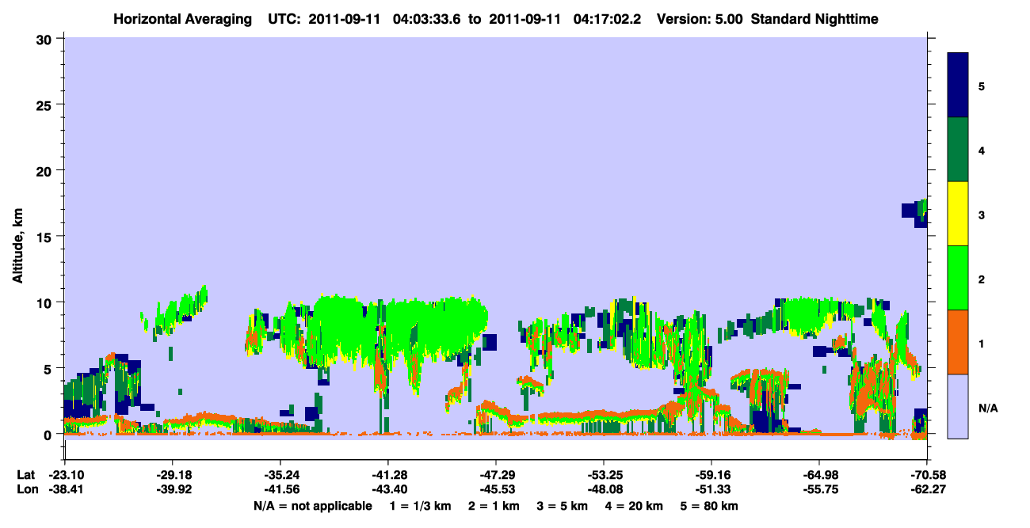Click the longitude label -48.08
Viewport: 1030px width, 528px height.
point(603,490)
